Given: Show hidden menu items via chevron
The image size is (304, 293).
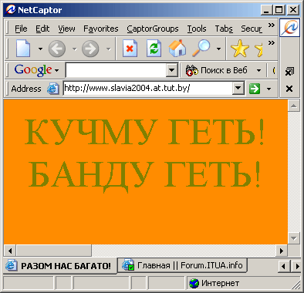Looking at the screenshot, I should point(272,25).
